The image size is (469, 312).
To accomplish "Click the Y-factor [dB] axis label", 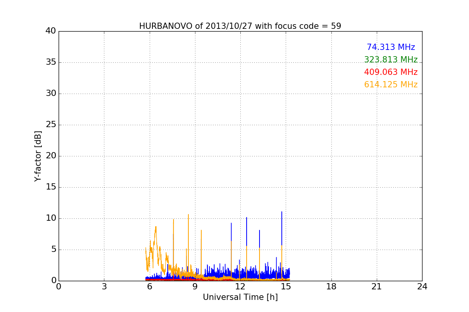I will 38,156.
